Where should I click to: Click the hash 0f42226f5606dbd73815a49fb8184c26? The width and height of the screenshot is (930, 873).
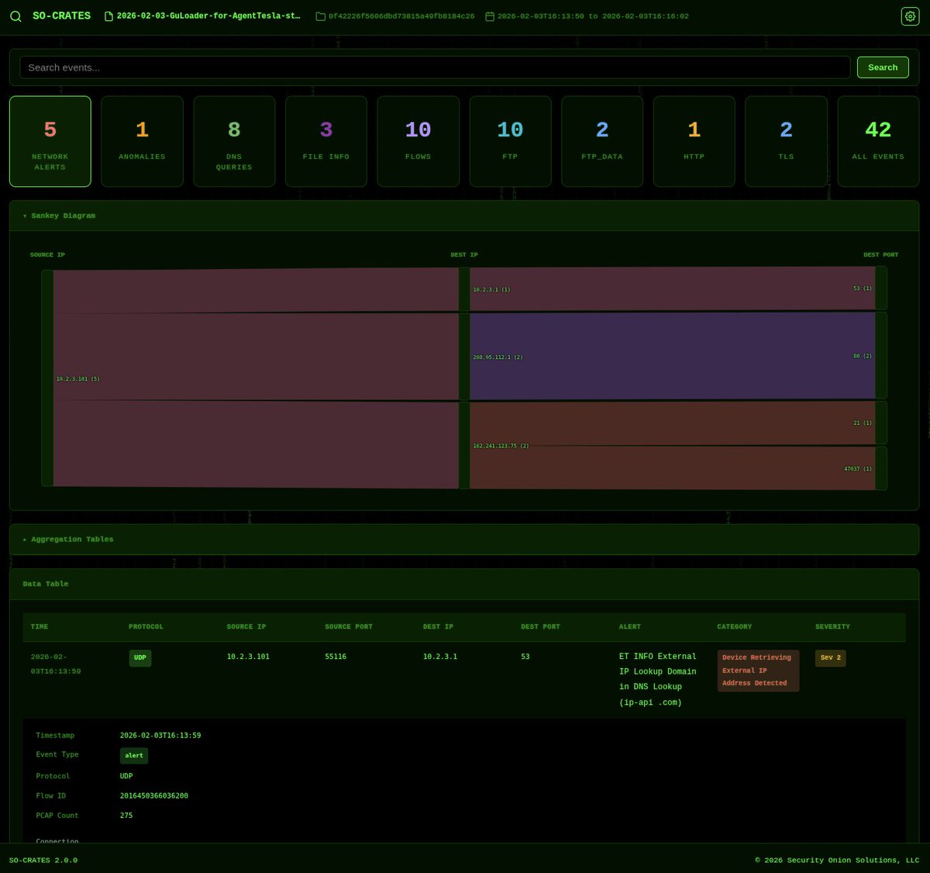click(x=401, y=16)
